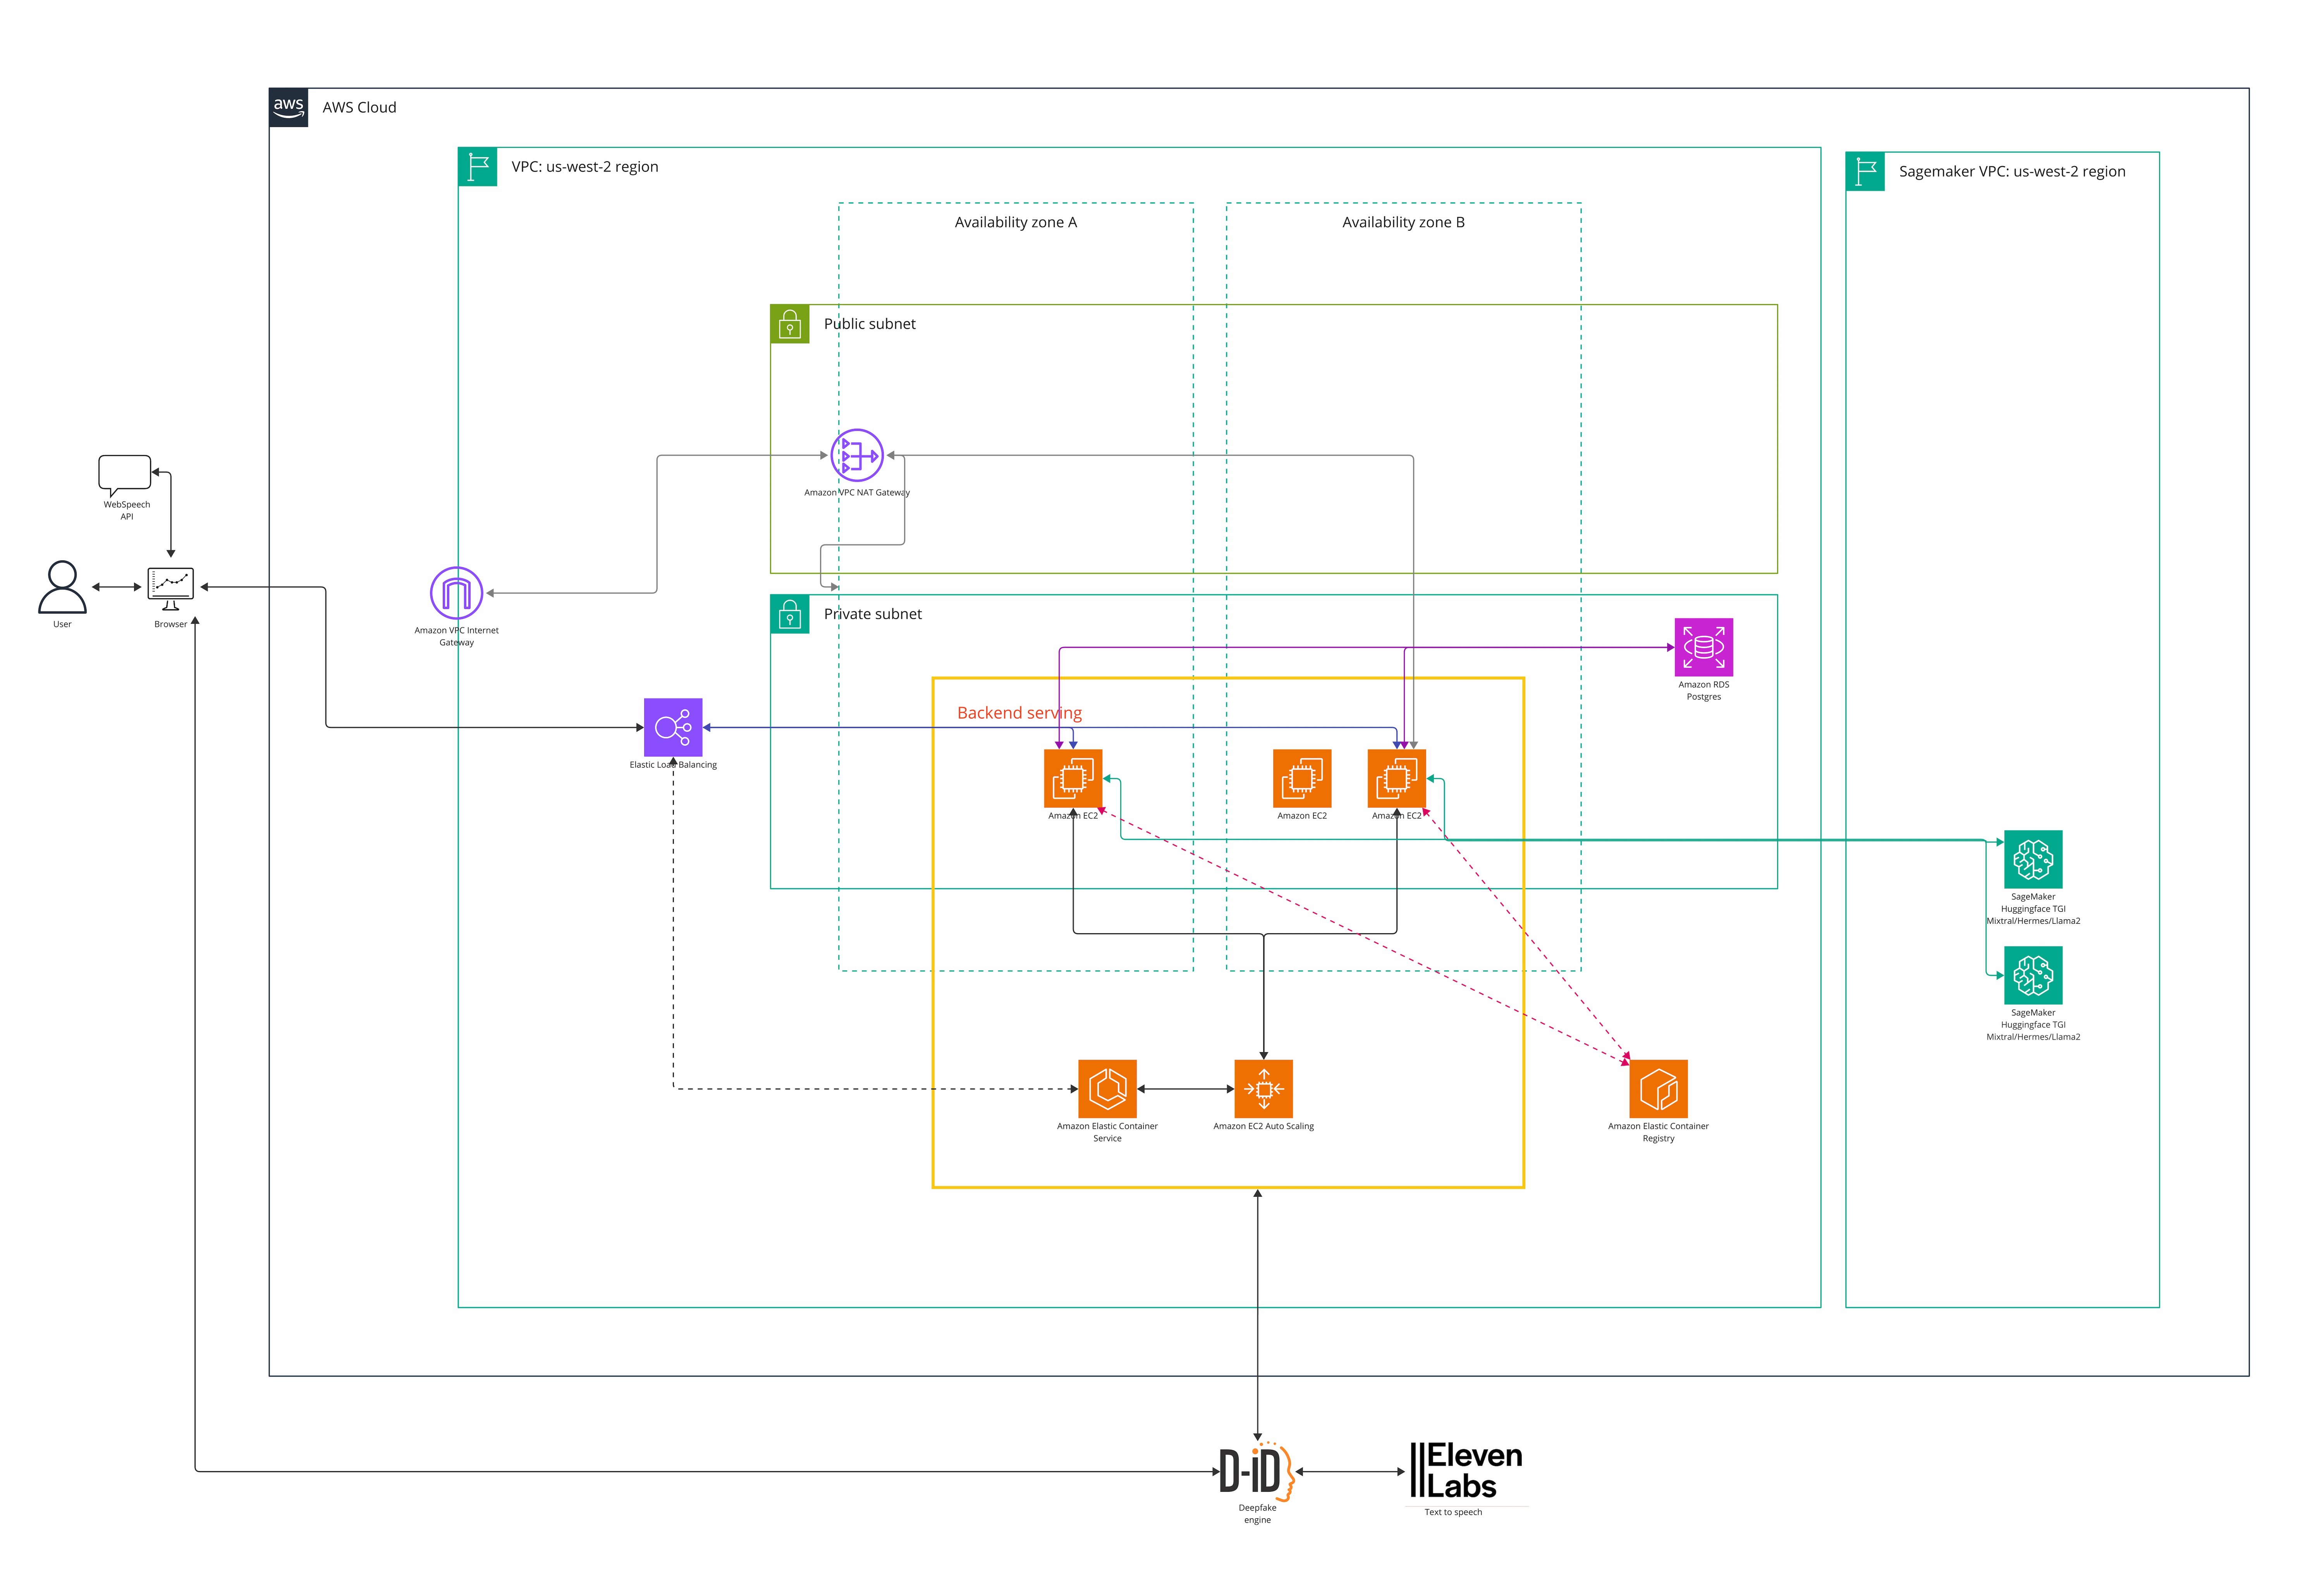Viewport: 2324px width, 1579px height.
Task: Select the Public subnet lock icon
Action: [790, 324]
